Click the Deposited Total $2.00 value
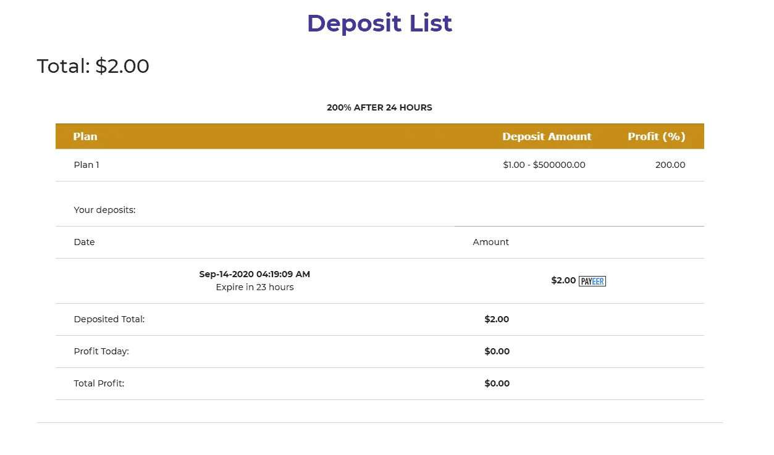Screen dimensions: 774x455 (497, 319)
